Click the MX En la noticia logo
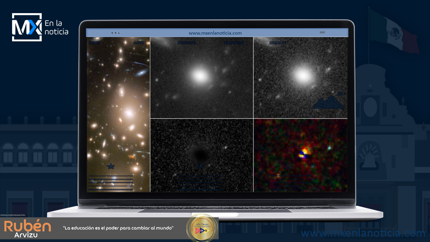Viewport: 430px width, 242px height. tap(40, 27)
